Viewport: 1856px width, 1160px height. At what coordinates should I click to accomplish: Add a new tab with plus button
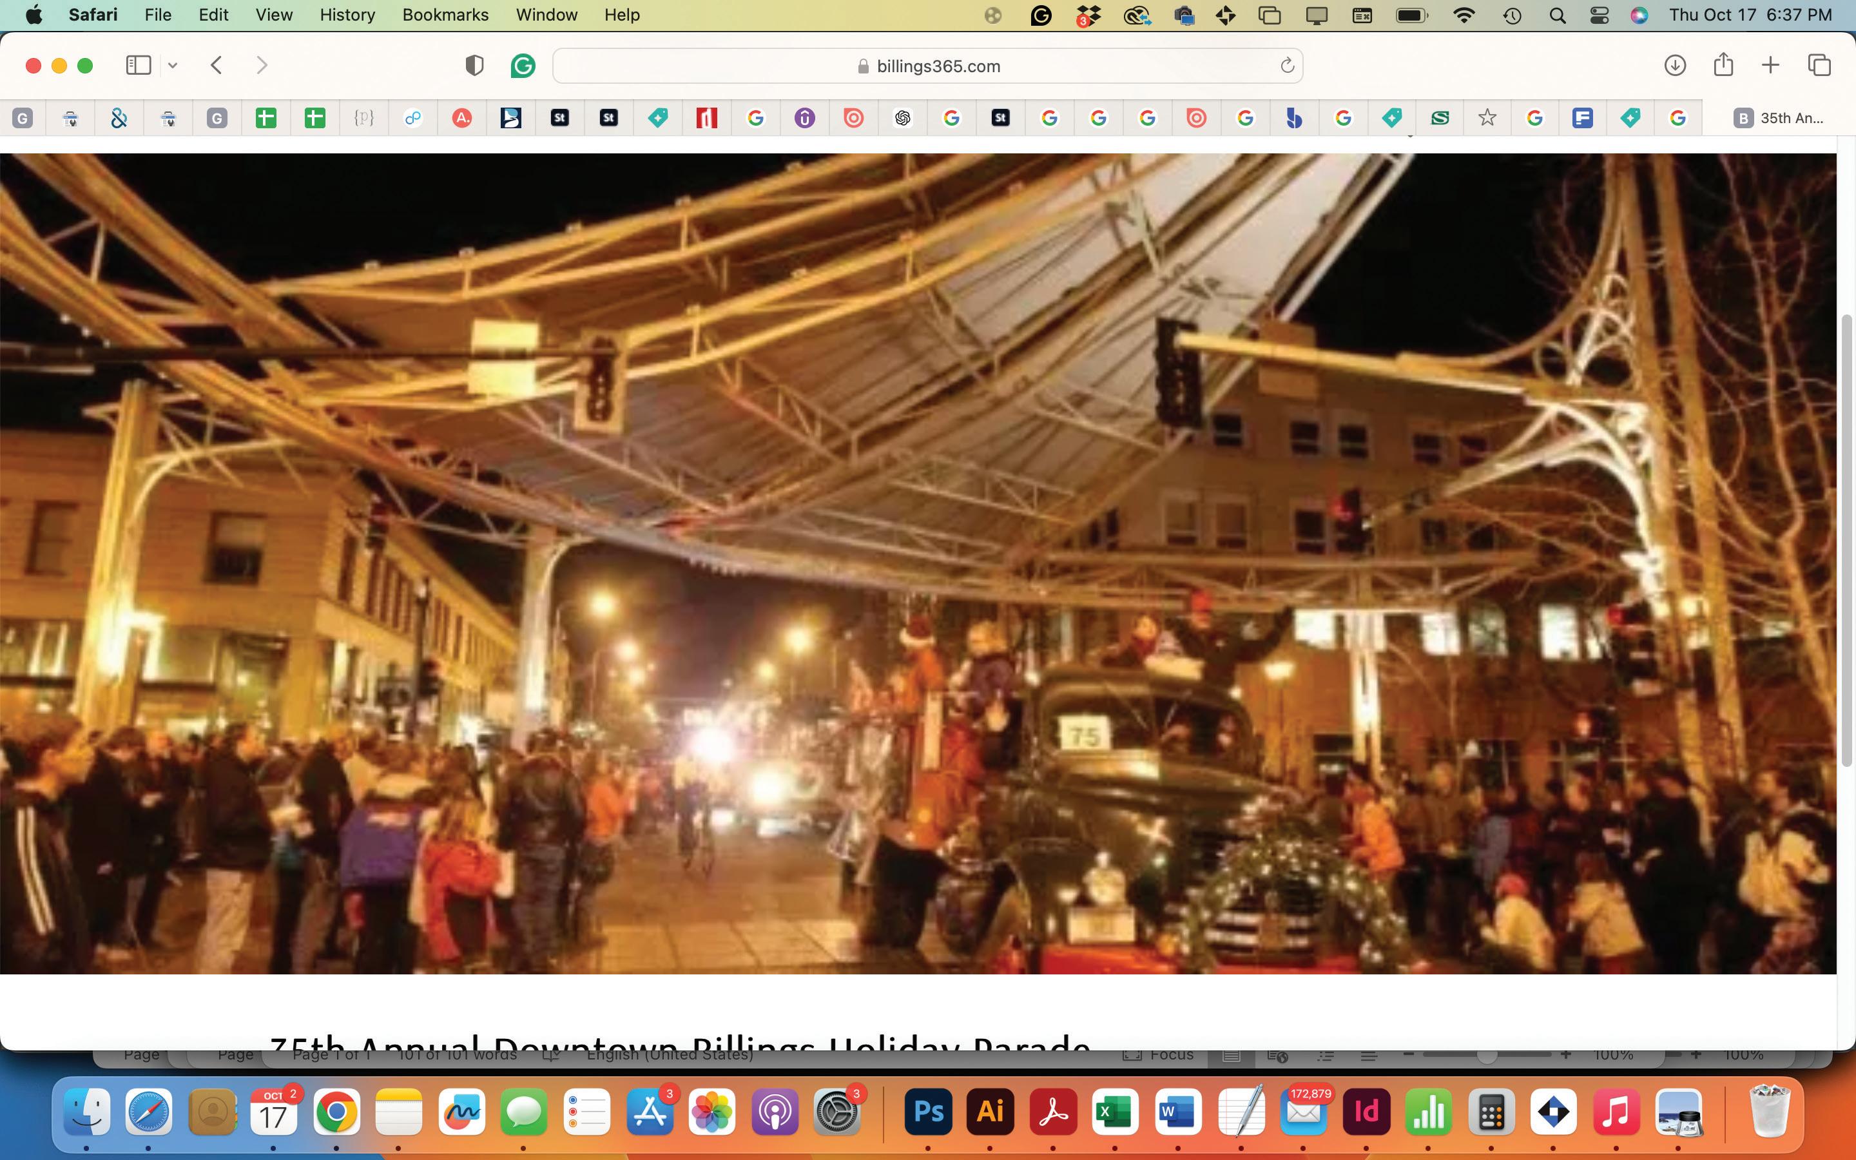(1770, 65)
